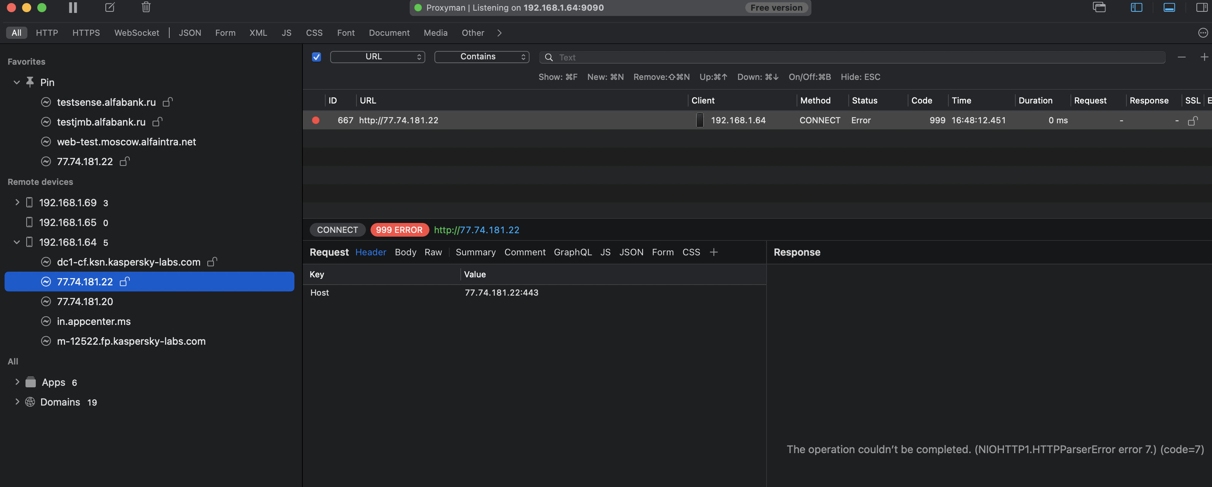The height and width of the screenshot is (487, 1212).
Task: Open the URL filter dropdown
Action: point(377,56)
